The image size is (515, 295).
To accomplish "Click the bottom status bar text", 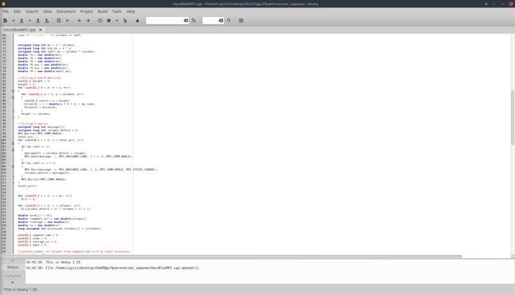I will (x=21, y=289).
